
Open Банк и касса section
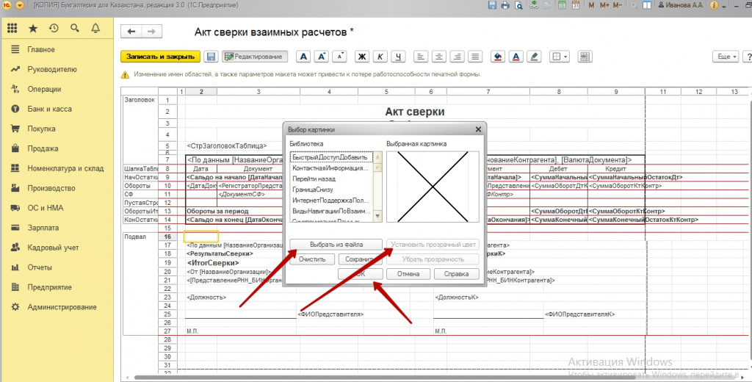coord(49,109)
